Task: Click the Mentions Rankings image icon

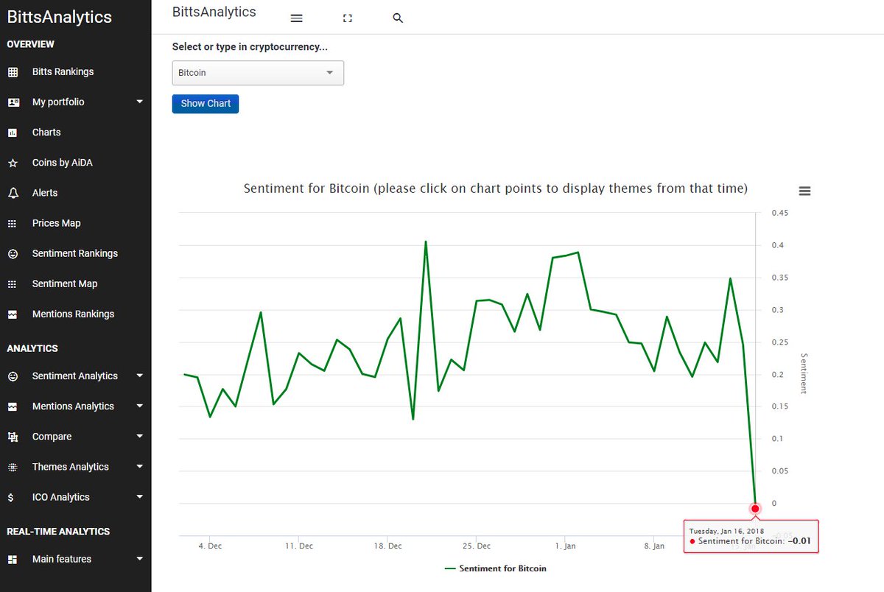Action: tap(13, 314)
